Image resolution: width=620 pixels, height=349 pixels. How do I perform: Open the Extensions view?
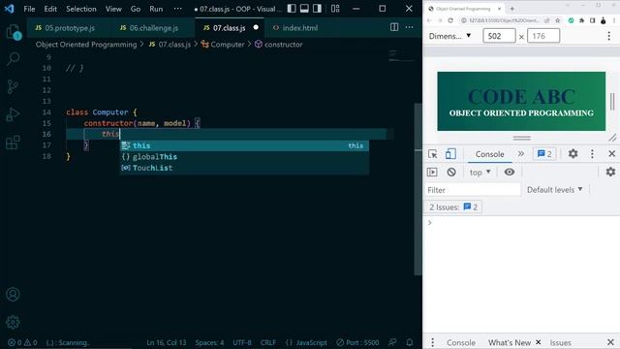pyautogui.click(x=13, y=143)
